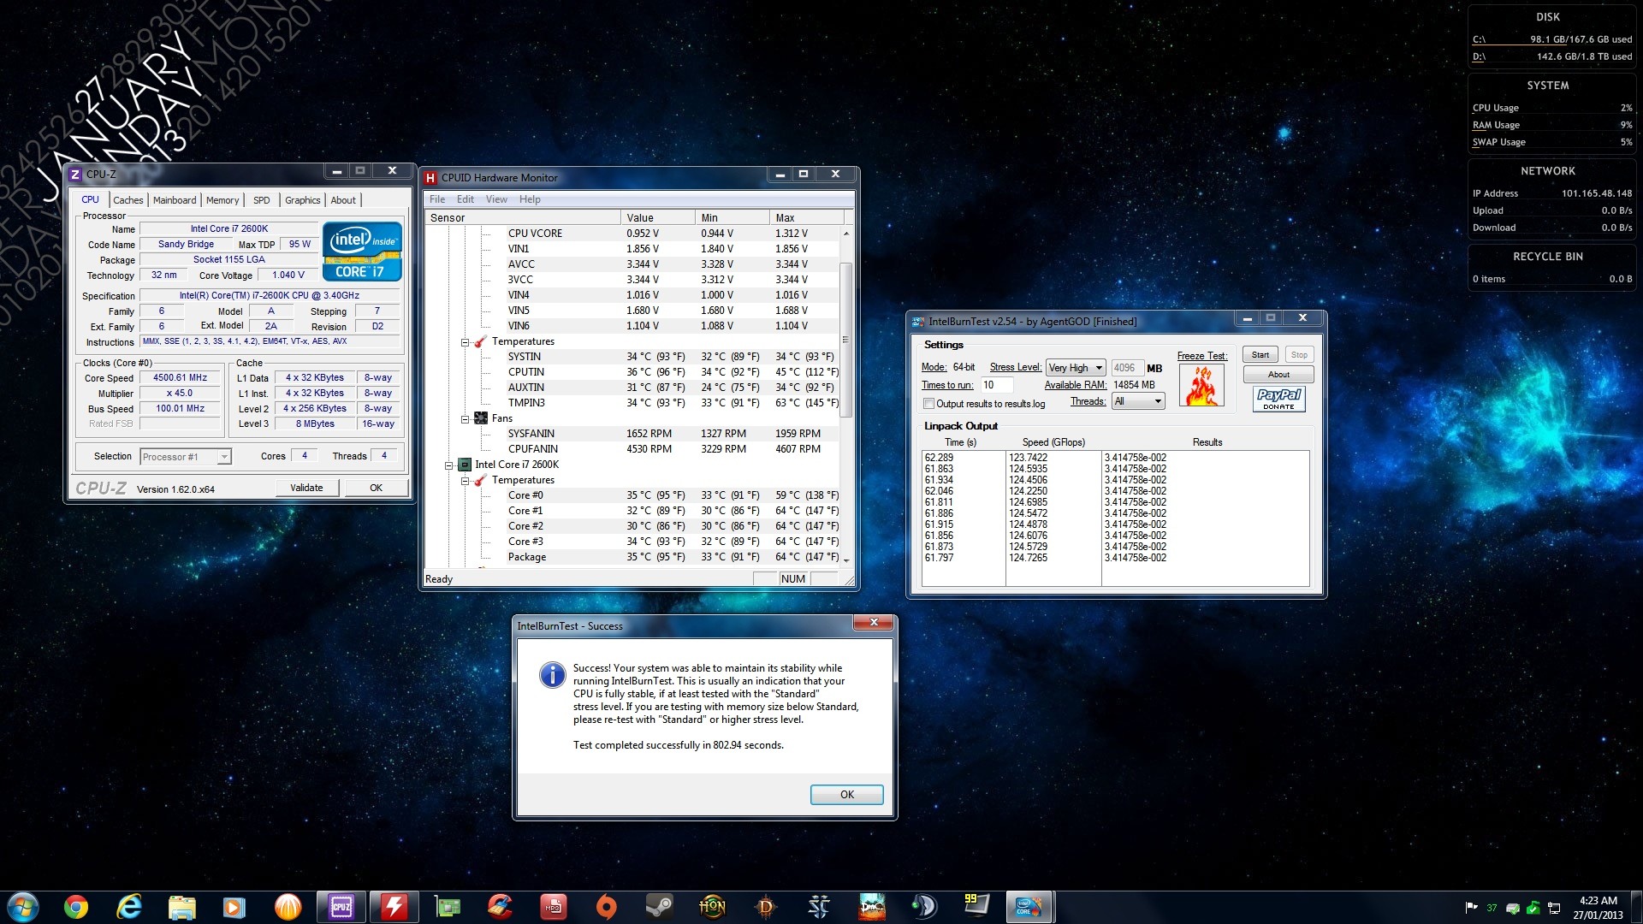
Task: Click the Action Center flag tray icon
Action: 1472,908
